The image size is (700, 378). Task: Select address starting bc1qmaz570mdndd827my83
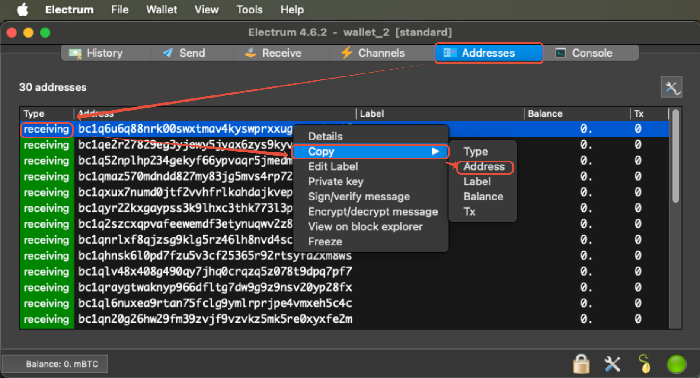pyautogui.click(x=185, y=177)
